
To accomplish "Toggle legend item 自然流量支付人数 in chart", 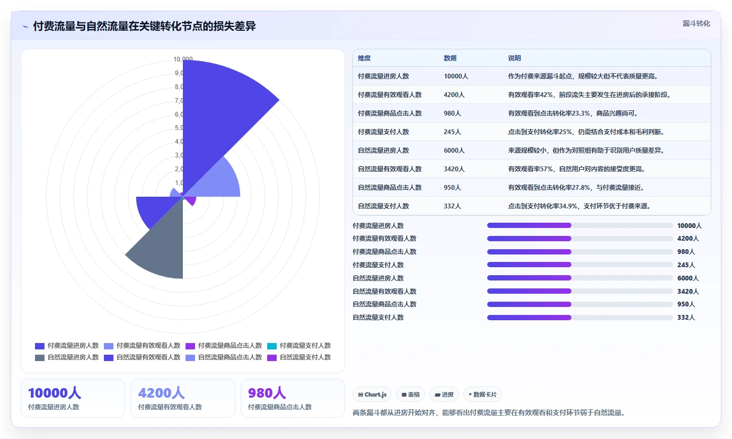I will tap(299, 357).
